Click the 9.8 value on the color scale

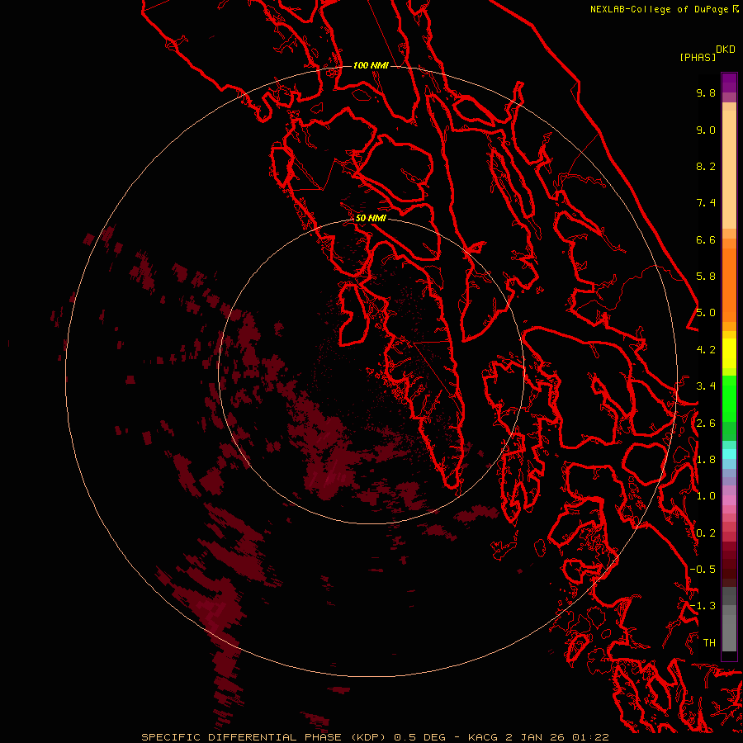[706, 92]
